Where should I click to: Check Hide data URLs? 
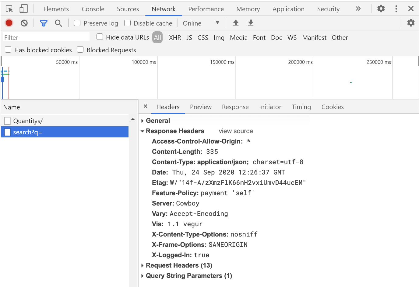(x=100, y=37)
